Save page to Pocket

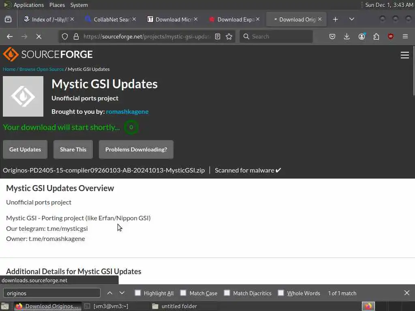332,36
